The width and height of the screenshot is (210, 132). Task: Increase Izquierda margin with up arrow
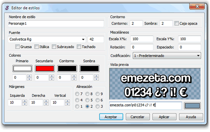25,101
